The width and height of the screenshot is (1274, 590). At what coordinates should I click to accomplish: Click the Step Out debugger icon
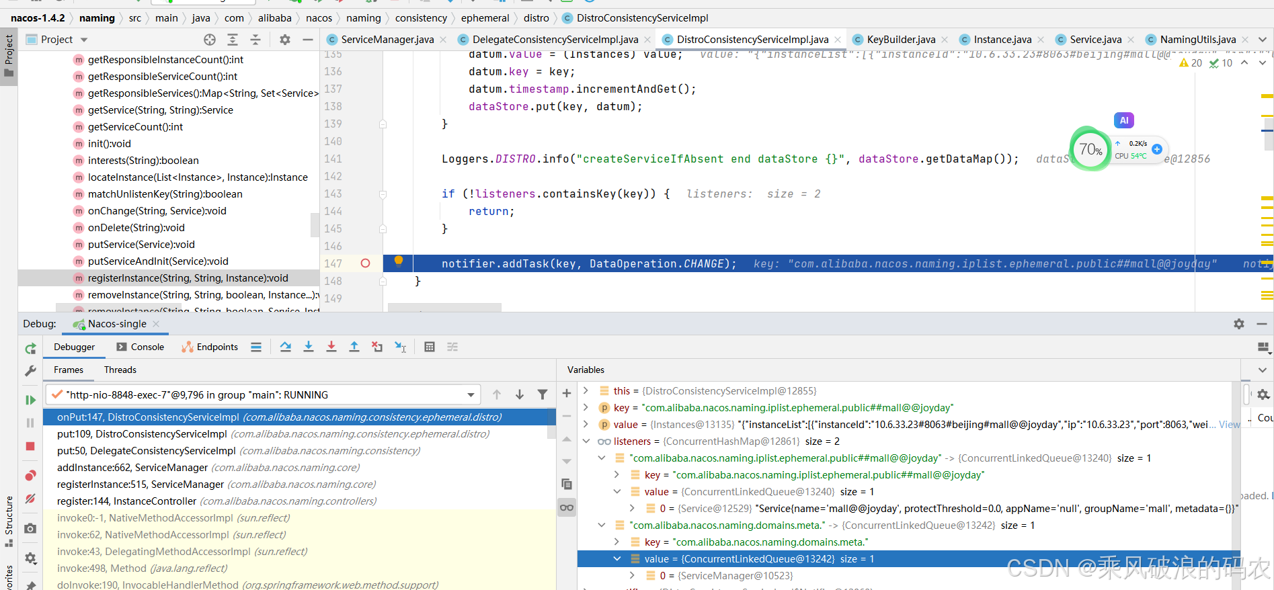click(354, 347)
